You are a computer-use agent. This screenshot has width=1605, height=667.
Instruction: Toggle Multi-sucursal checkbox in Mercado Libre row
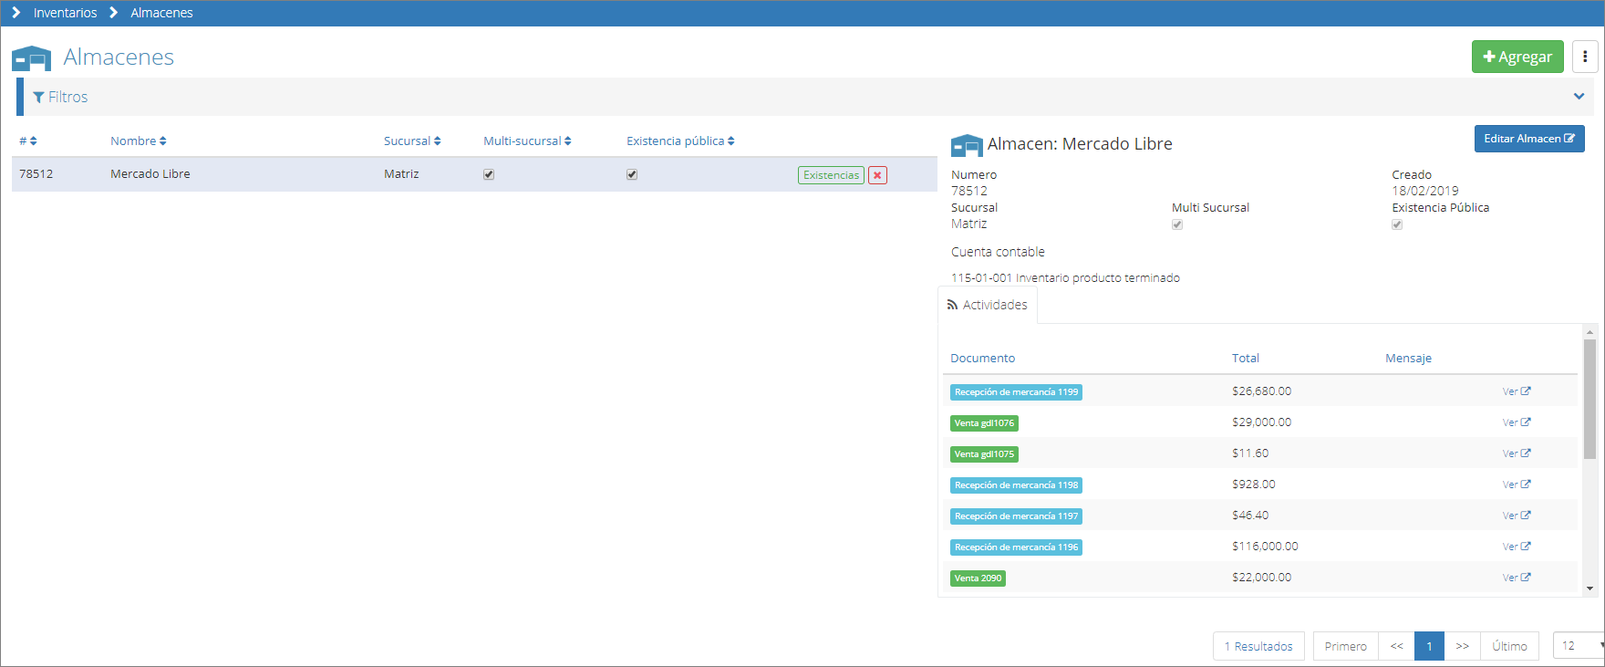coord(489,174)
